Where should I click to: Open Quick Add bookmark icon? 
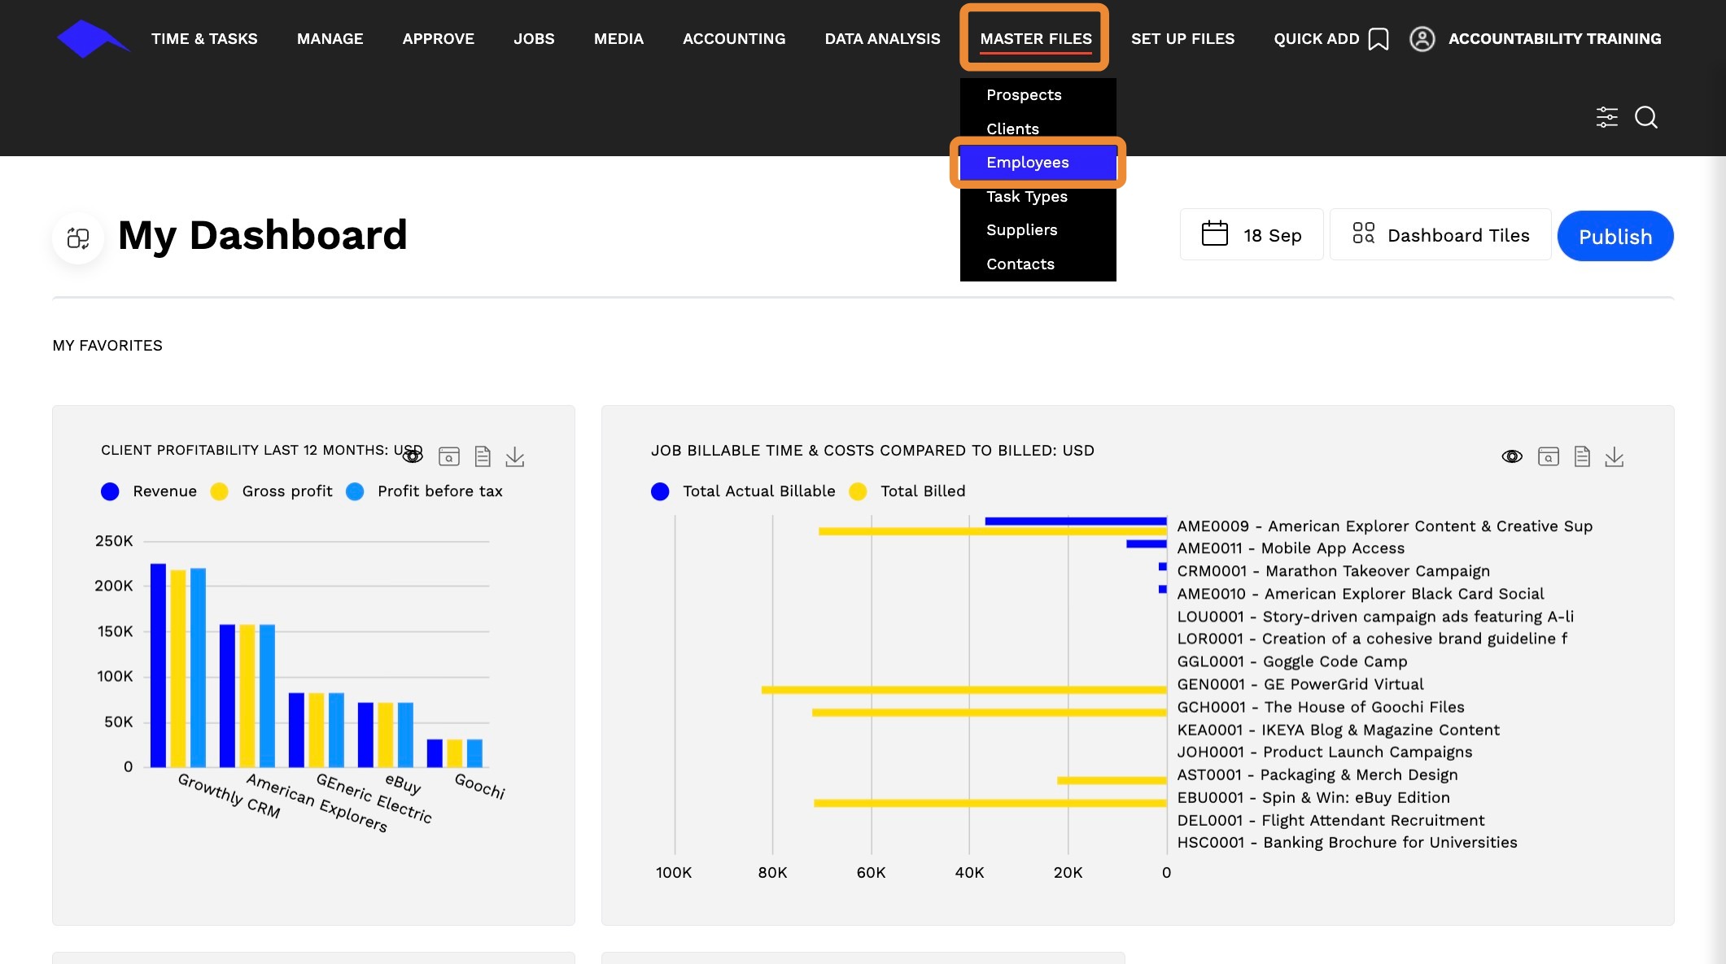click(1379, 39)
